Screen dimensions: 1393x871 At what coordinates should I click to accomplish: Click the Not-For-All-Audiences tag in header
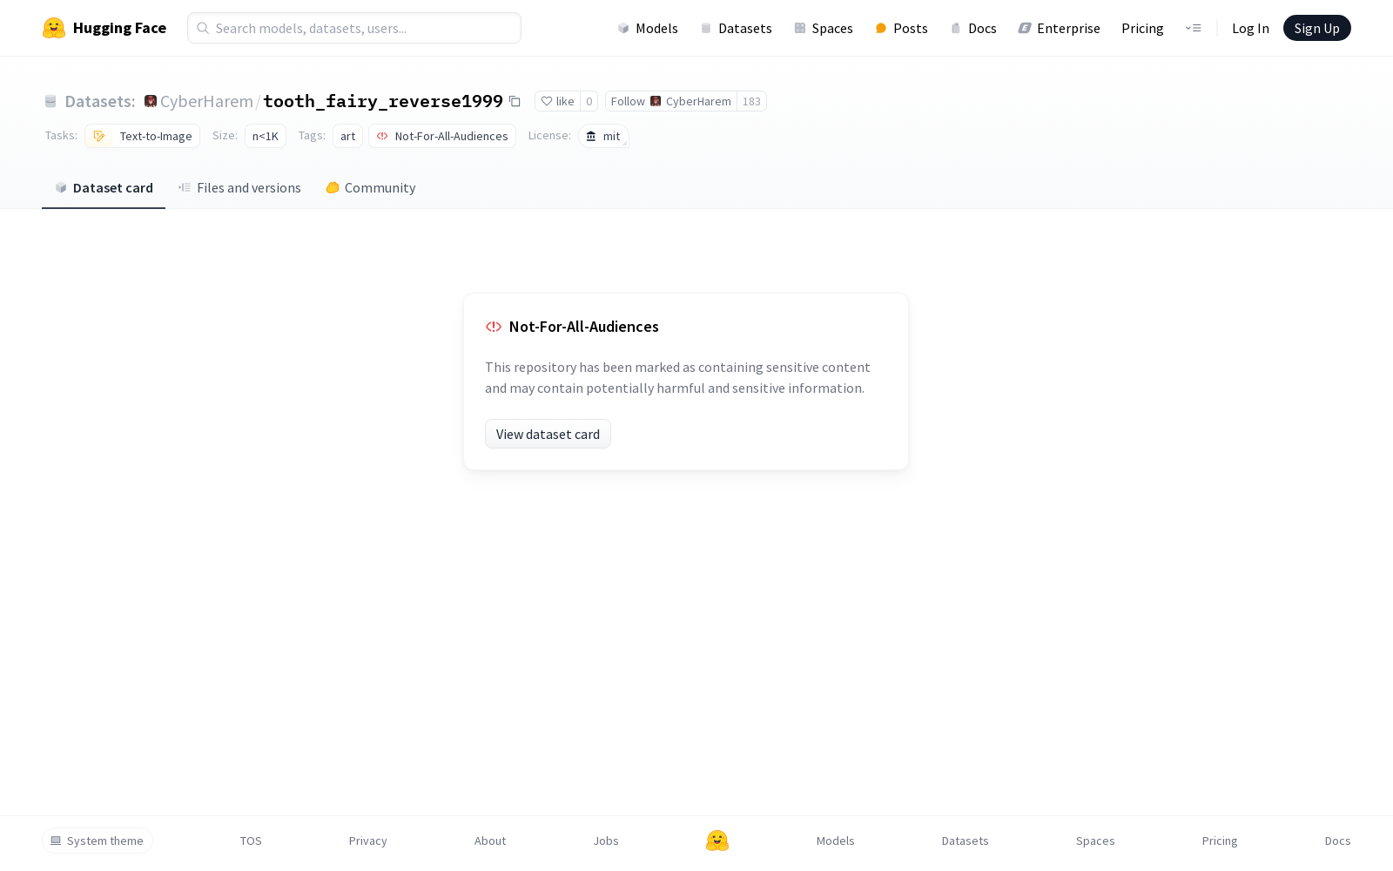442,136
